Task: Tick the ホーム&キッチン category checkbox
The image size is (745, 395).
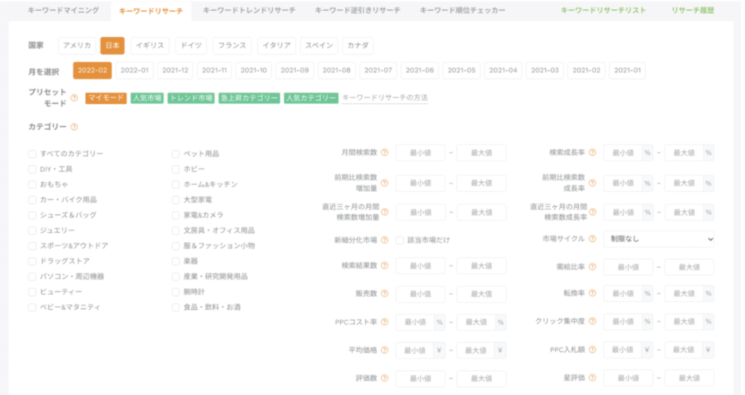Action: (x=176, y=184)
